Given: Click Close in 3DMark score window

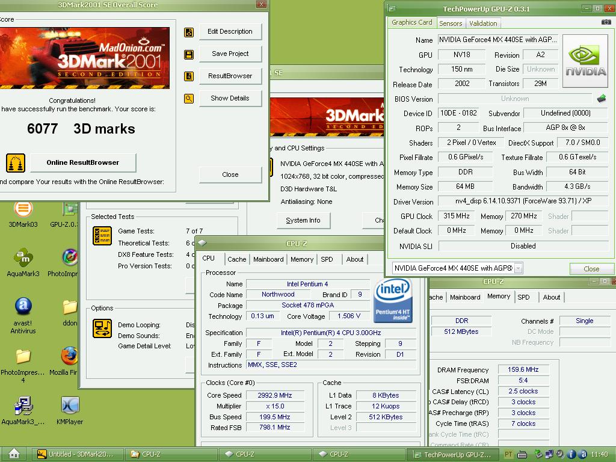Looking at the screenshot, I should pos(230,174).
